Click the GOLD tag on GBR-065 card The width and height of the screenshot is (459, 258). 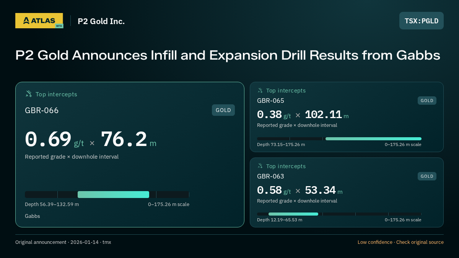pos(427,101)
